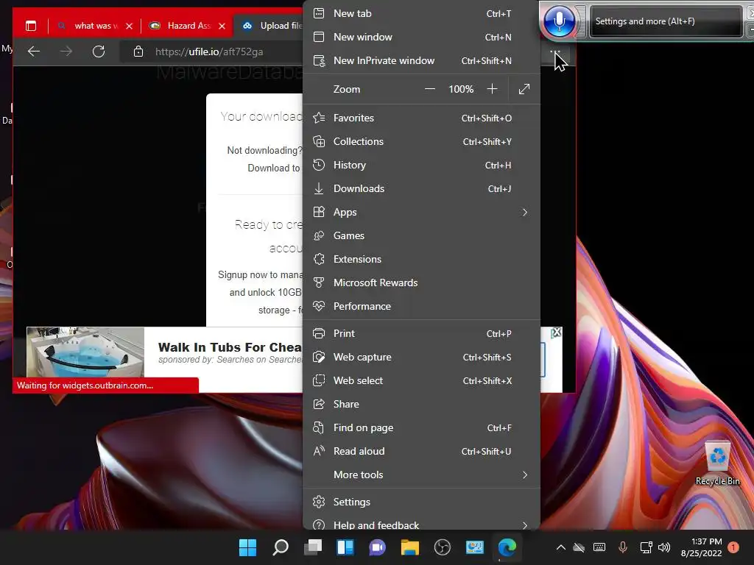Expand Help and feedback submenu
Screen dimensions: 754x565
(421, 524)
